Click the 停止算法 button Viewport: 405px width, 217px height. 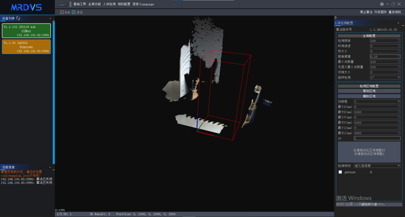pos(366,12)
